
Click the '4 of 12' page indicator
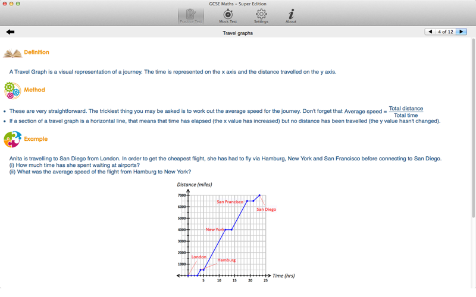click(445, 31)
